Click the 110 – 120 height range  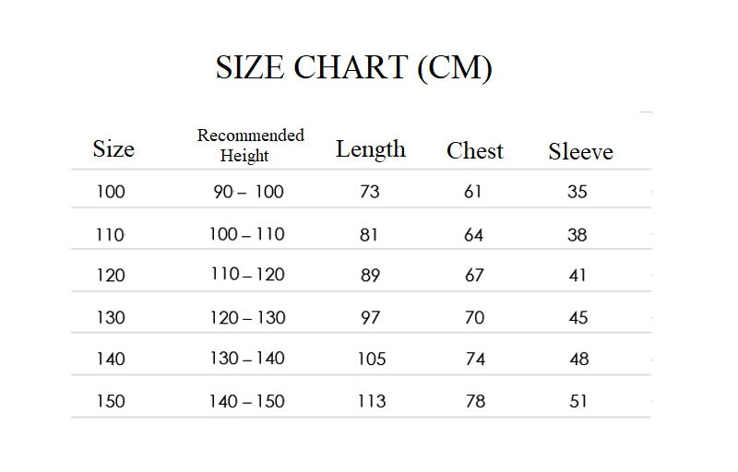click(247, 275)
